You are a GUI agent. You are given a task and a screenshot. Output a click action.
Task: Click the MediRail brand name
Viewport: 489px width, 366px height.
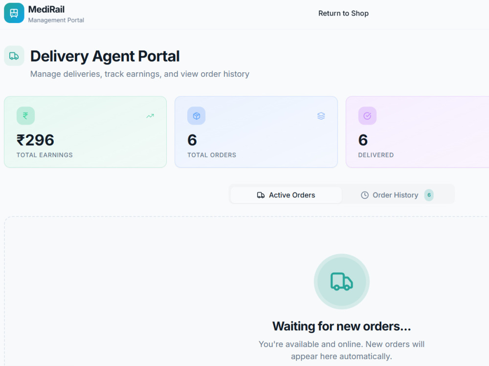pos(46,9)
